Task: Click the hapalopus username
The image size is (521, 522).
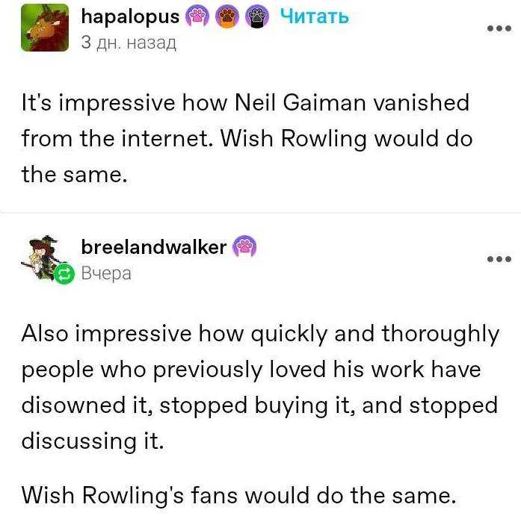Action: click(x=130, y=16)
